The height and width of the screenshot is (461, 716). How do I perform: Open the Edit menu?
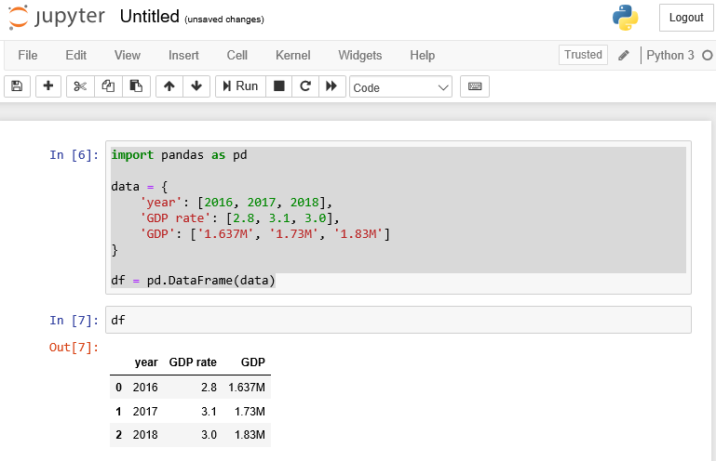(75, 55)
